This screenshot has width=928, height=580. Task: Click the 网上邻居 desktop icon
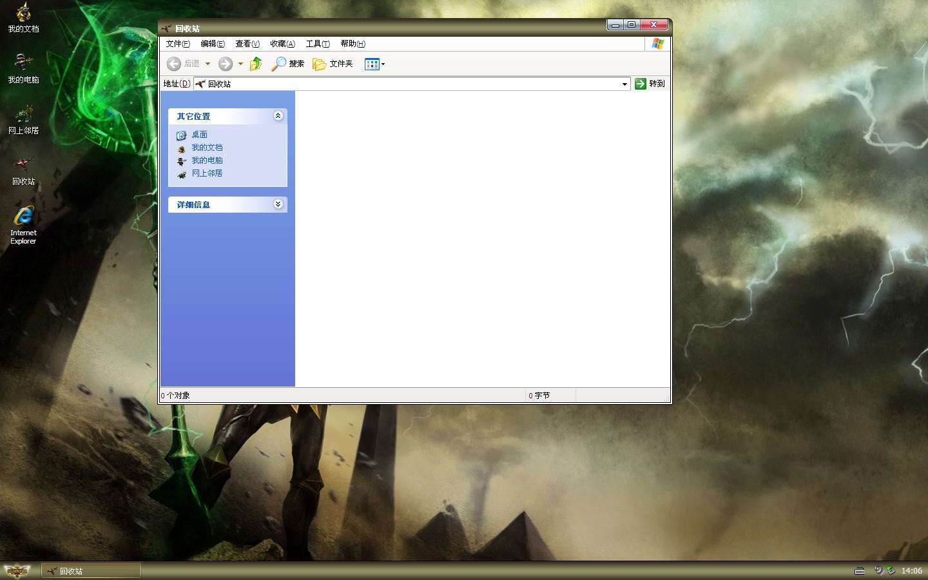(23, 120)
